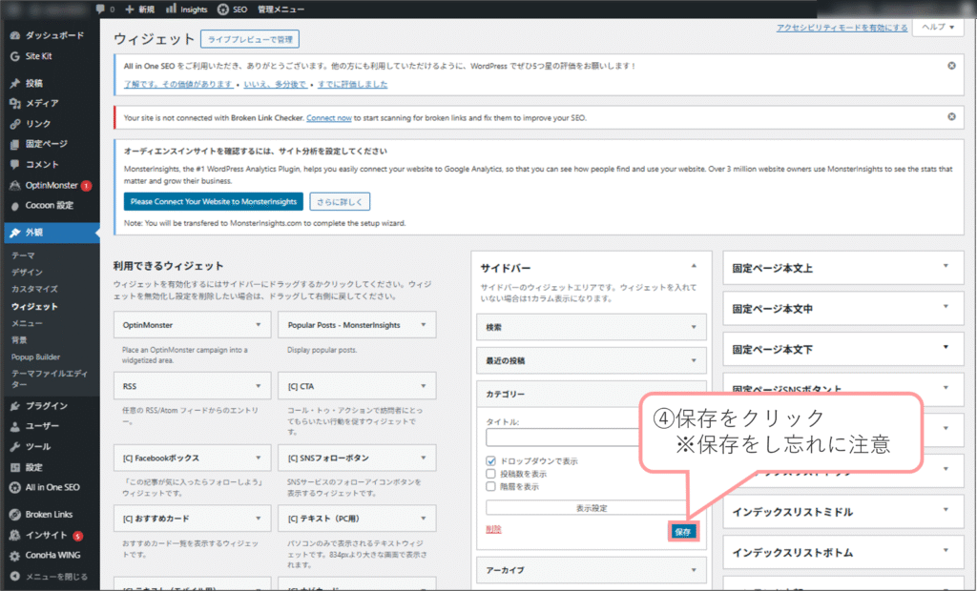
Task: Enable the show hierarchy checkbox
Action: pyautogui.click(x=490, y=486)
